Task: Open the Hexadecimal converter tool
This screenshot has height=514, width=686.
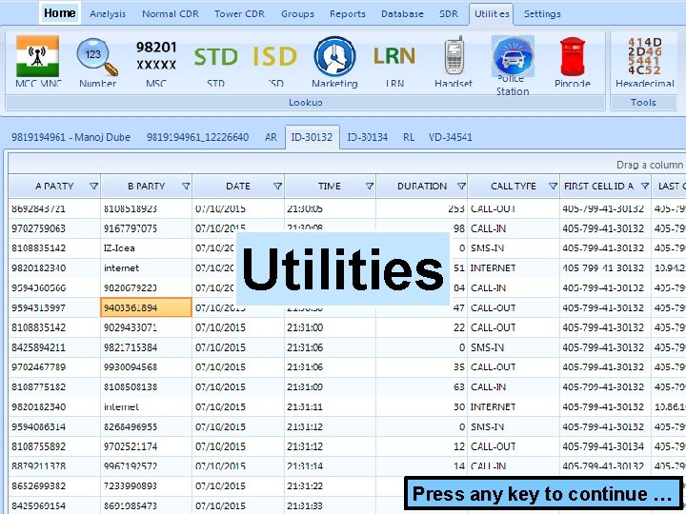Action: coord(645,61)
